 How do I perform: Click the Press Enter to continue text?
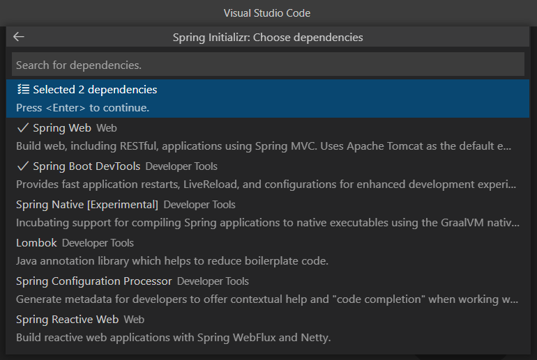tap(82, 108)
